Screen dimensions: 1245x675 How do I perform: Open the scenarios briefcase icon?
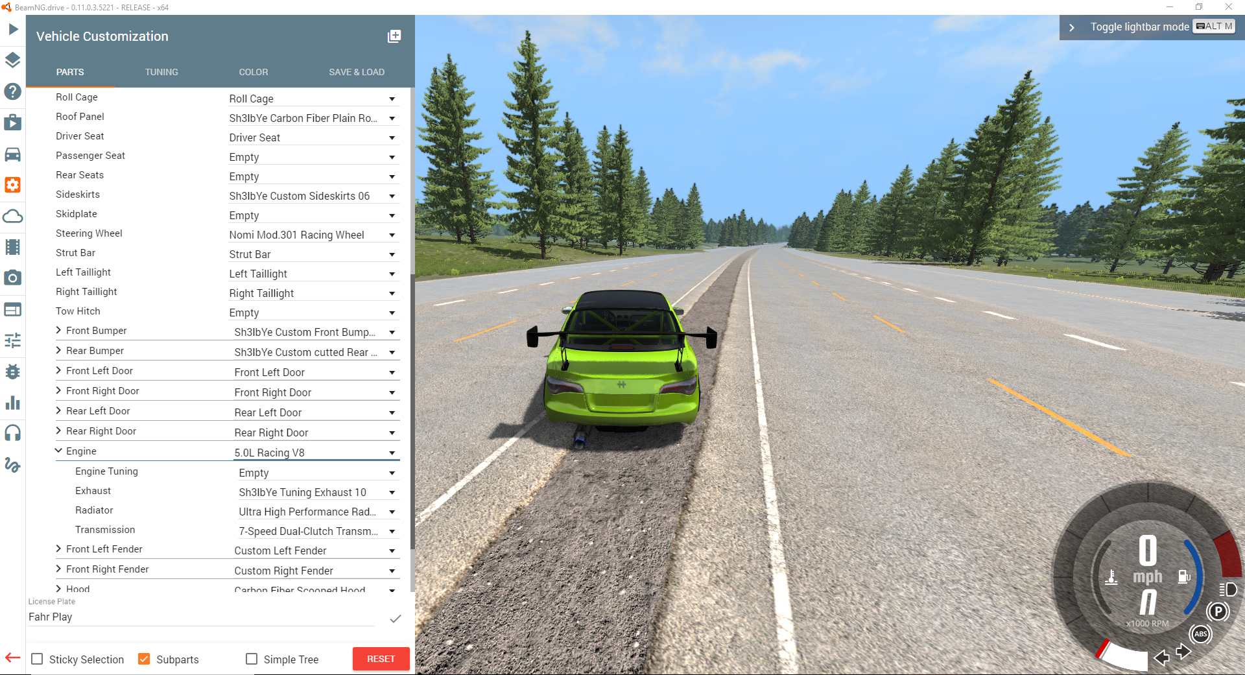[13, 123]
